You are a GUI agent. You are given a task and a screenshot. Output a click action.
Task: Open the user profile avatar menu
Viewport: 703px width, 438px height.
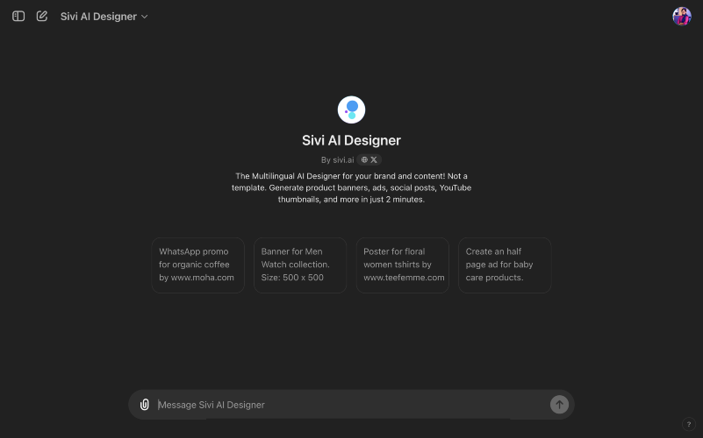coord(681,17)
